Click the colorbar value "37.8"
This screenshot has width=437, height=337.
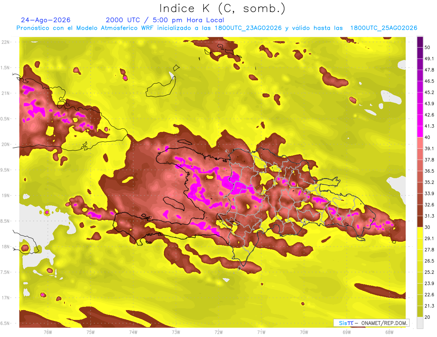(429, 160)
